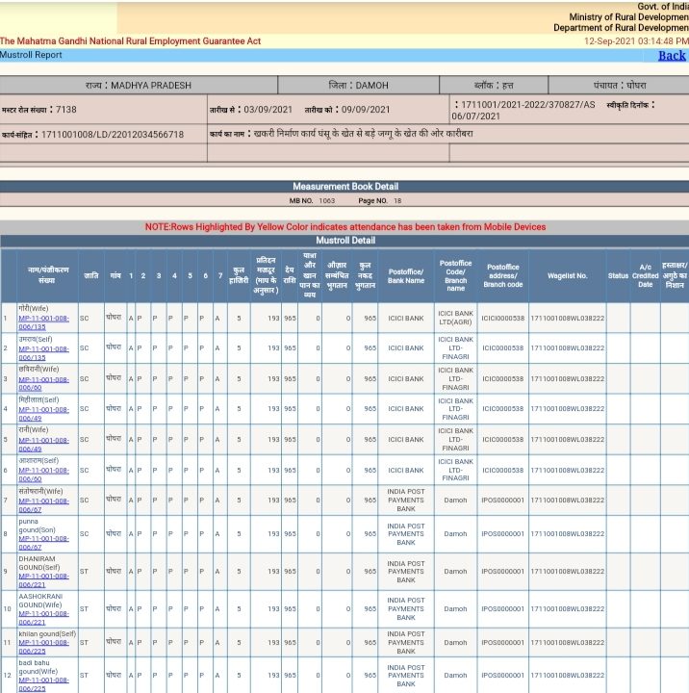Click row 5 branch code 'ICIC0000538'
Screen dimensions: 689x693
click(502, 439)
